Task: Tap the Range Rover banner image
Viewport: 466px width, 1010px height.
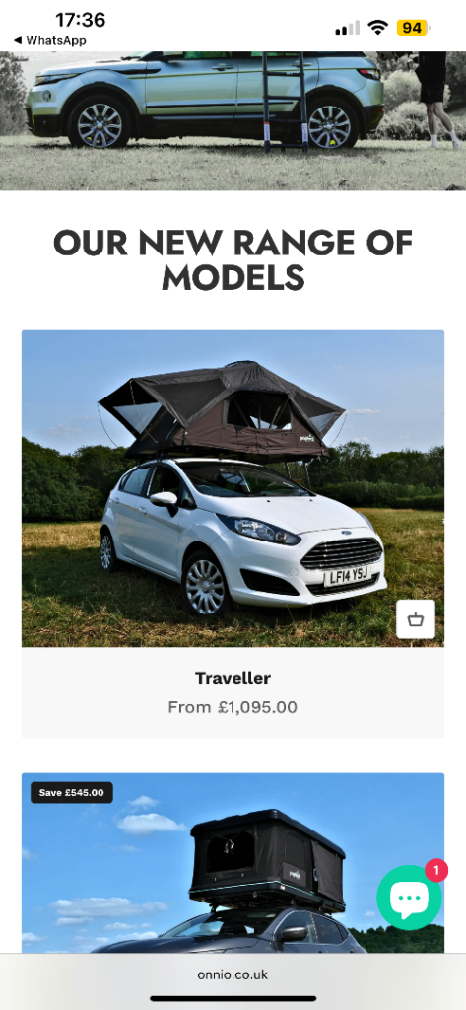Action: 233,121
